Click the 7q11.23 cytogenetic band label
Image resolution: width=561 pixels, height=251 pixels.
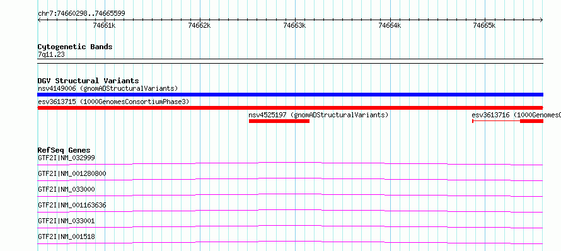click(x=51, y=54)
